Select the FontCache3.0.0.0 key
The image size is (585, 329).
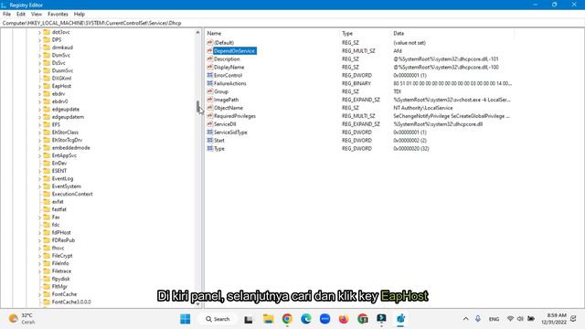coord(71,302)
